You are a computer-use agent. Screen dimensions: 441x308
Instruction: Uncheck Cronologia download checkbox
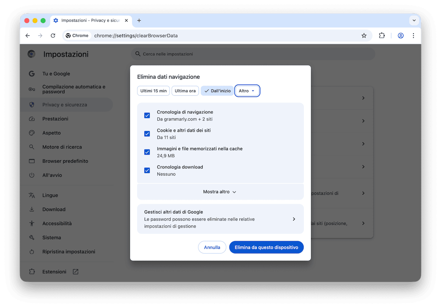[x=147, y=170]
